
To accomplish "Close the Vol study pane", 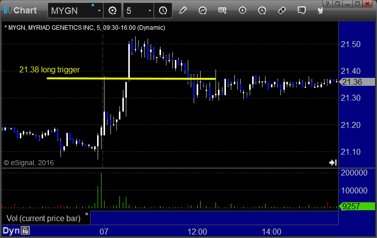I will (87, 214).
